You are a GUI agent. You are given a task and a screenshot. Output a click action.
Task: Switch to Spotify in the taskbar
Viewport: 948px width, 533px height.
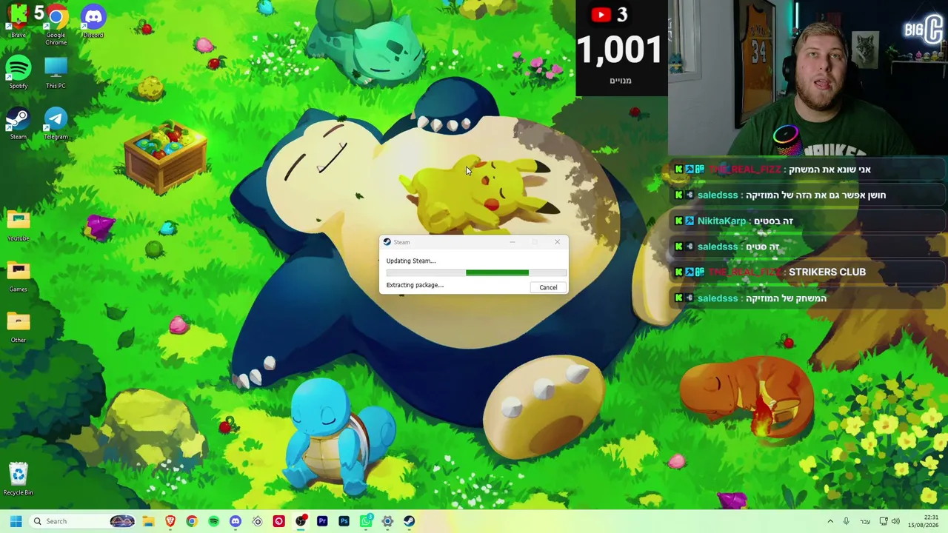(213, 521)
